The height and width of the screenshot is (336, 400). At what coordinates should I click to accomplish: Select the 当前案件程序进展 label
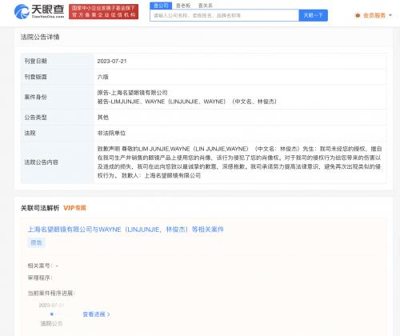click(x=51, y=294)
